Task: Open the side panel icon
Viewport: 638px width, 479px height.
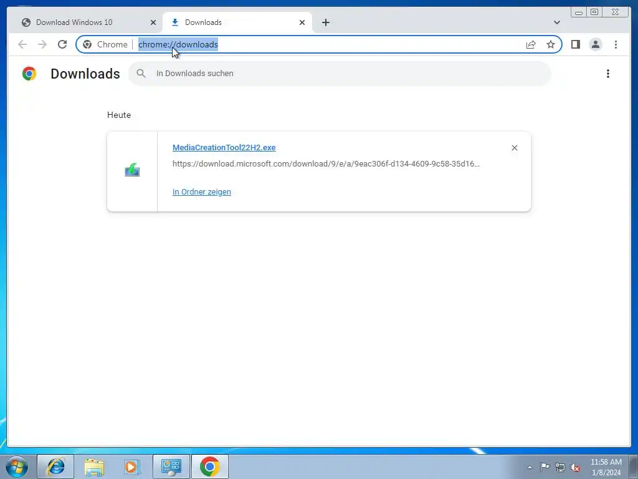Action: (x=575, y=44)
